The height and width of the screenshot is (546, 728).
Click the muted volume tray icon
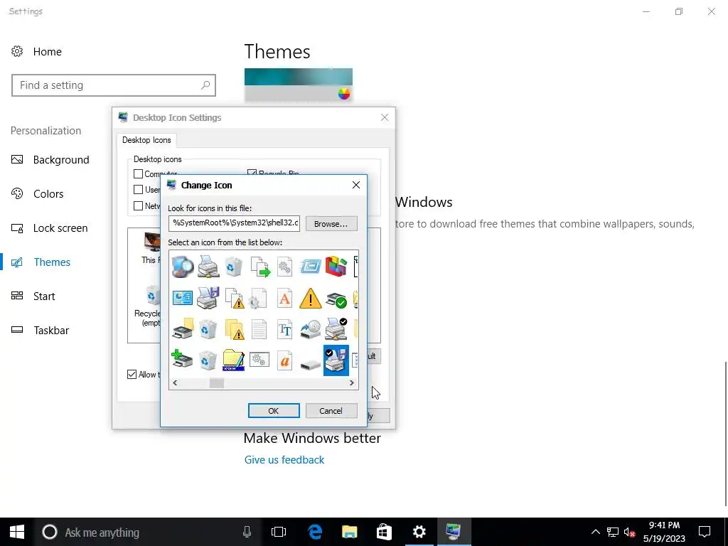click(629, 532)
